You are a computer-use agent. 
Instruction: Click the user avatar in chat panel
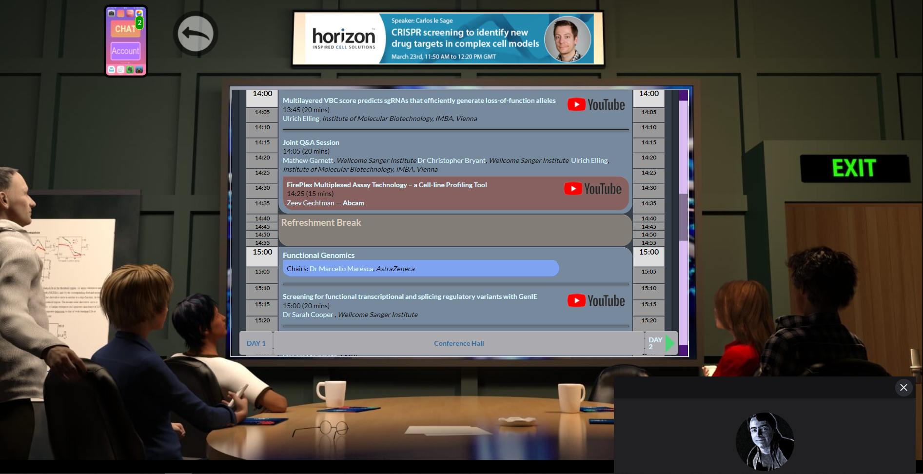tap(765, 442)
